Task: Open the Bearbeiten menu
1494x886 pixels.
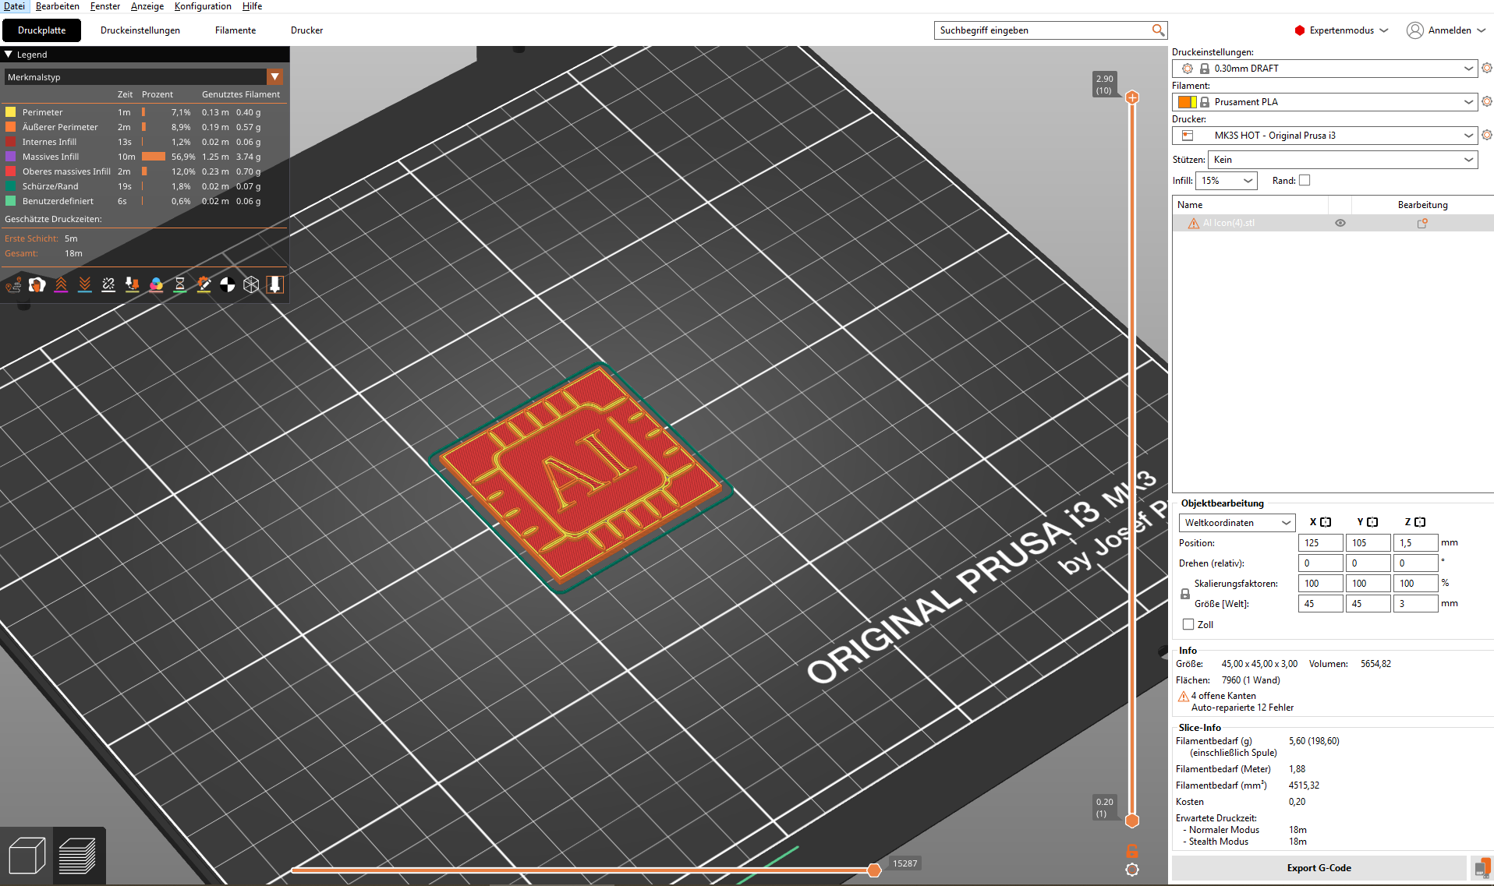Action: click(58, 6)
